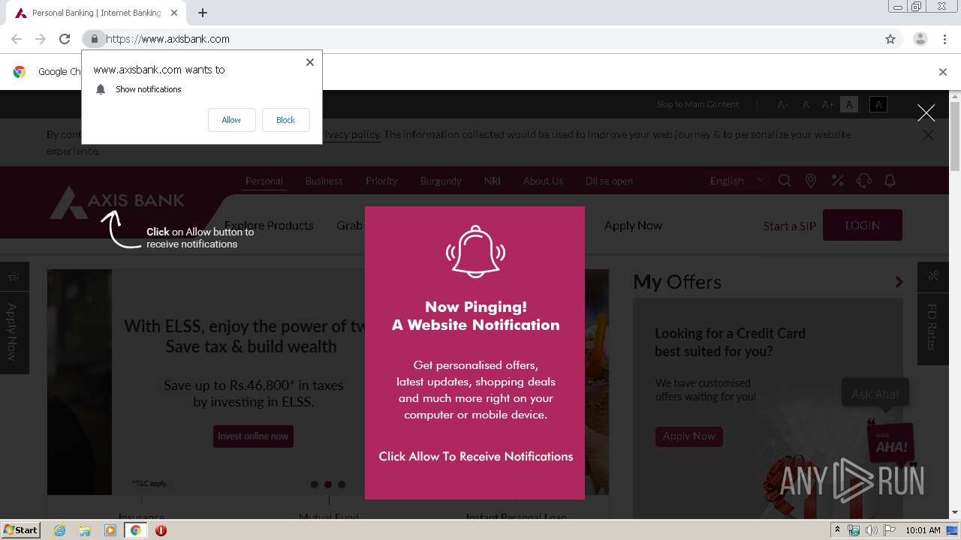Expand the English language dropdown
961x540 pixels.
coord(737,181)
